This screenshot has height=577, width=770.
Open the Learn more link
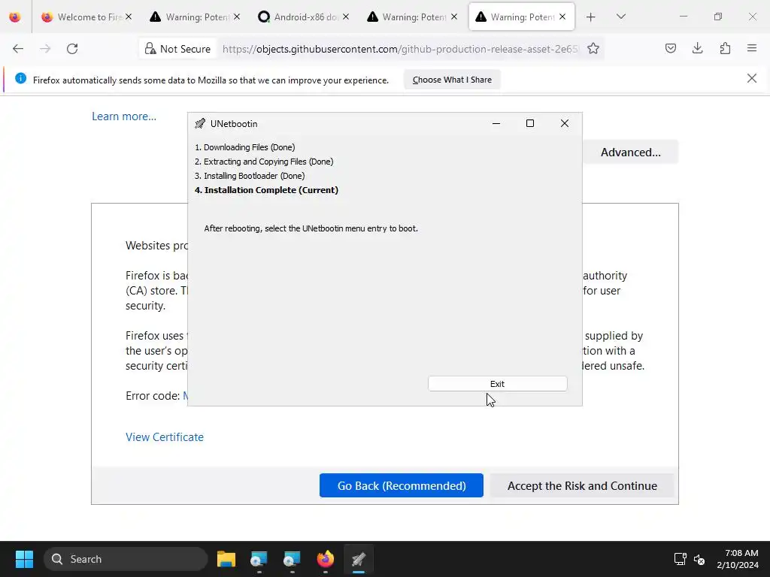[124, 116]
